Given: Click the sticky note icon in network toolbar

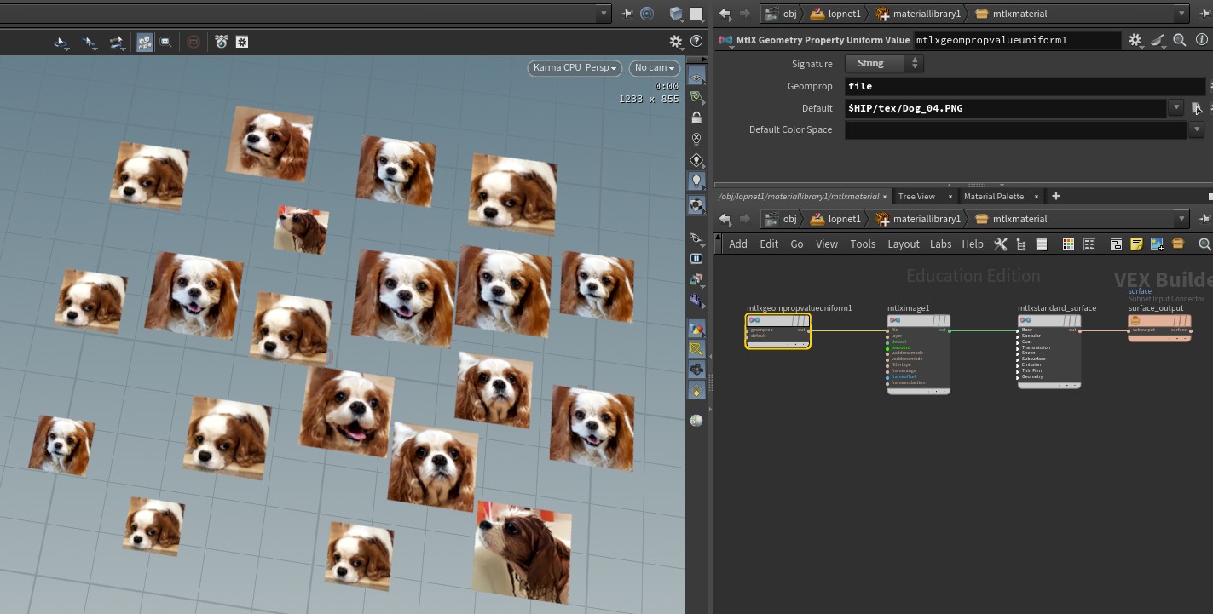Looking at the screenshot, I should (1136, 244).
